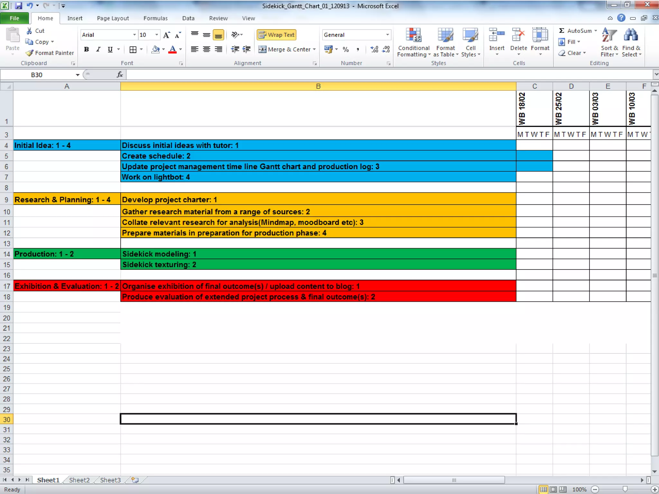Toggle Italic formatting
Screen dimensions: 659x494
tap(98, 50)
